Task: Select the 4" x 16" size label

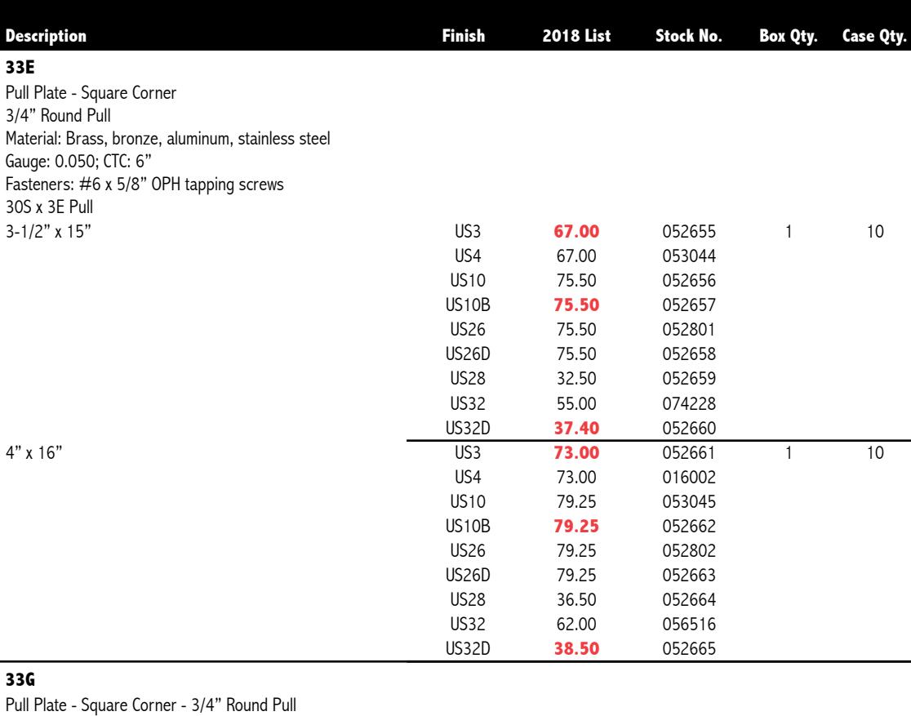Action: coord(30,451)
